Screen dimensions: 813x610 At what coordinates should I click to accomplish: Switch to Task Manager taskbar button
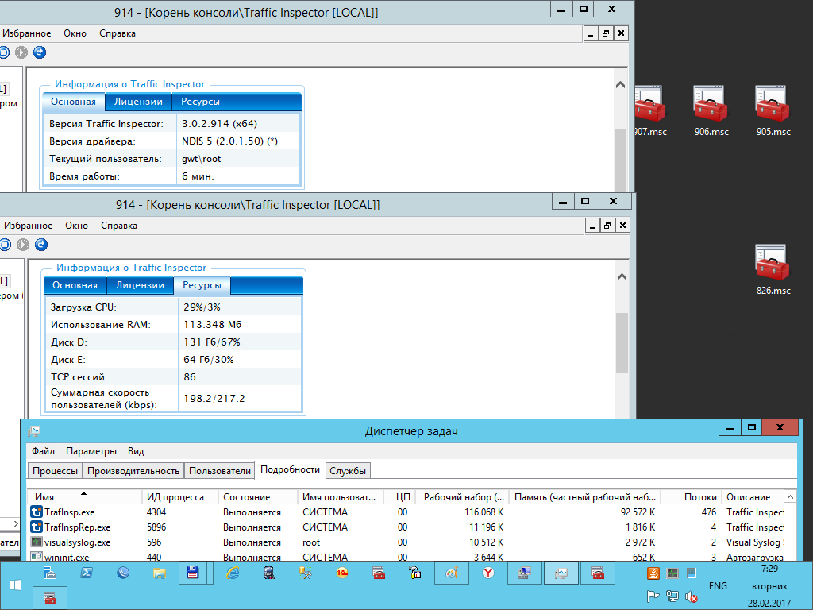coord(561,573)
